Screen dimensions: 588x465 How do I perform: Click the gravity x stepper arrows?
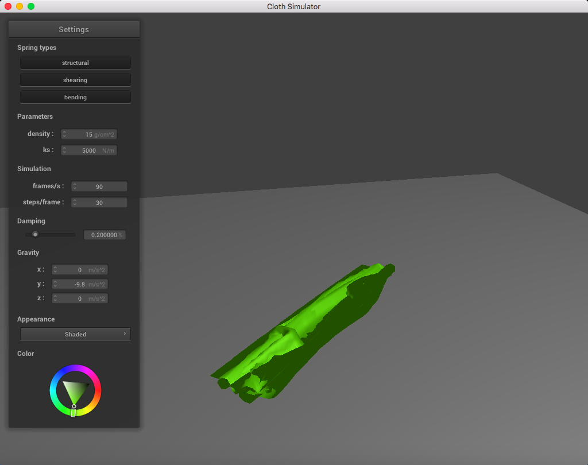55,270
